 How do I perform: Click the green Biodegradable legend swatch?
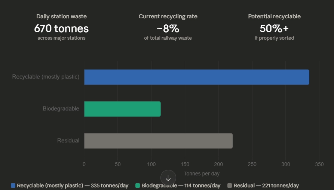(x=138, y=186)
